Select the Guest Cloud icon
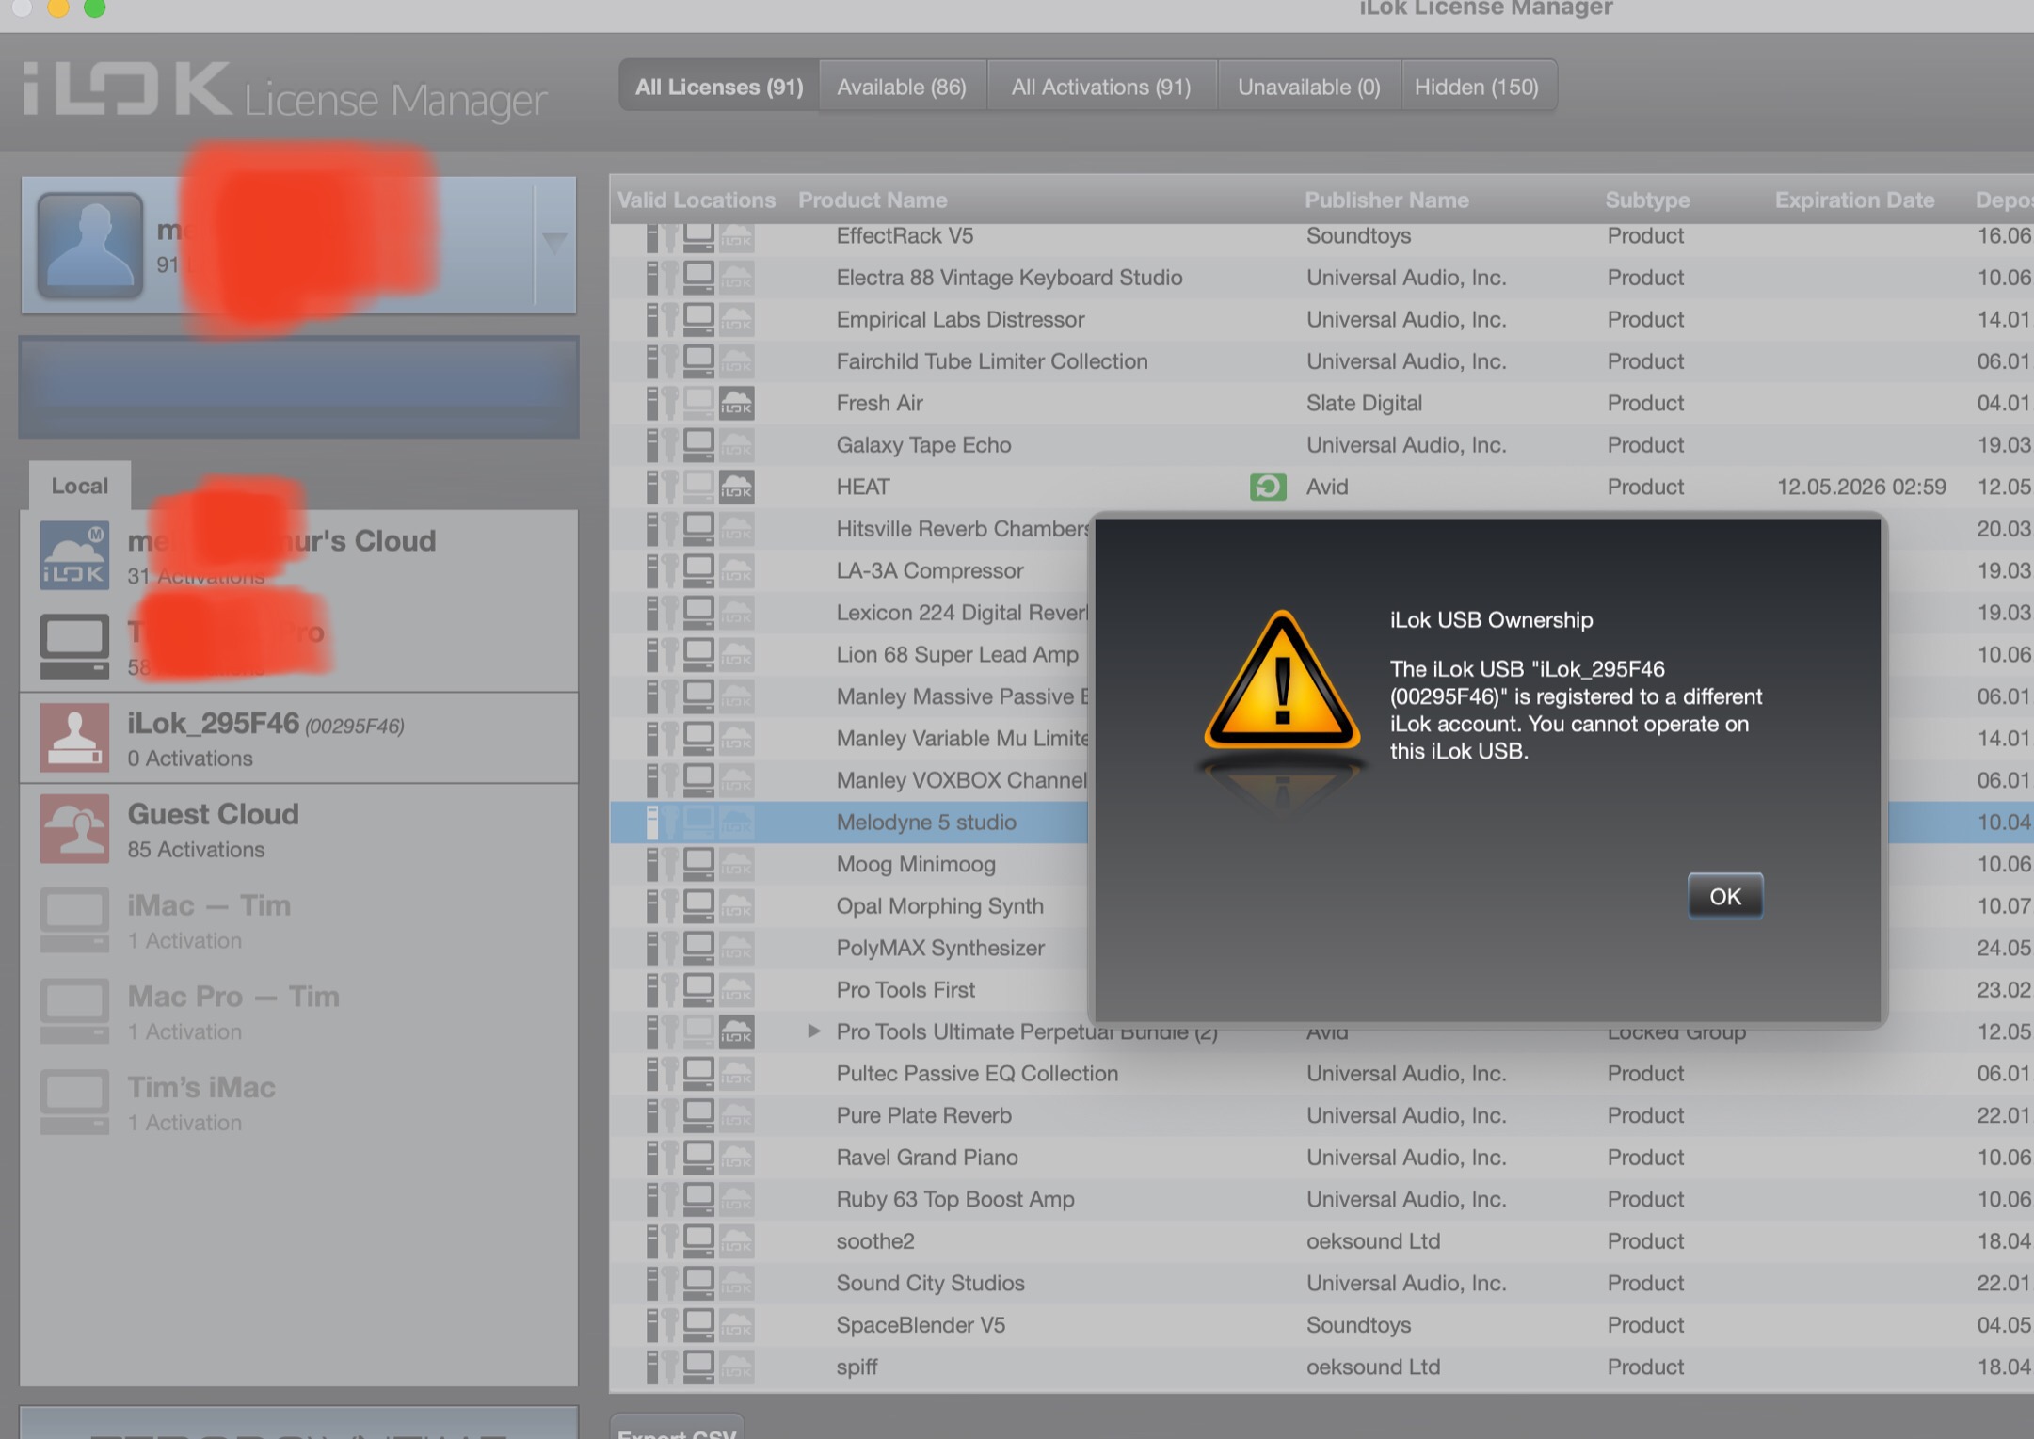Image resolution: width=2034 pixels, height=1439 pixels. [x=74, y=829]
